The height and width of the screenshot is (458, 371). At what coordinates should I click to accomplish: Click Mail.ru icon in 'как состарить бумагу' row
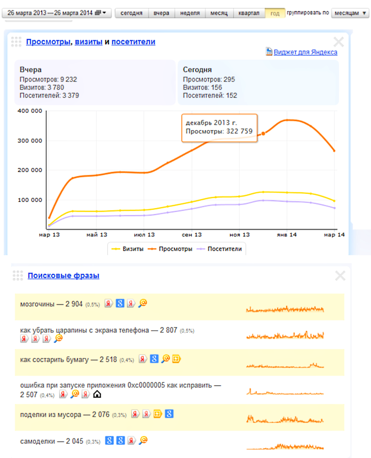pyautogui.click(x=166, y=359)
